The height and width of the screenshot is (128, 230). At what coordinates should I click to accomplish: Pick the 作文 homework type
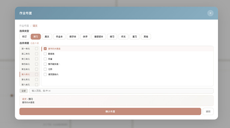123,36
